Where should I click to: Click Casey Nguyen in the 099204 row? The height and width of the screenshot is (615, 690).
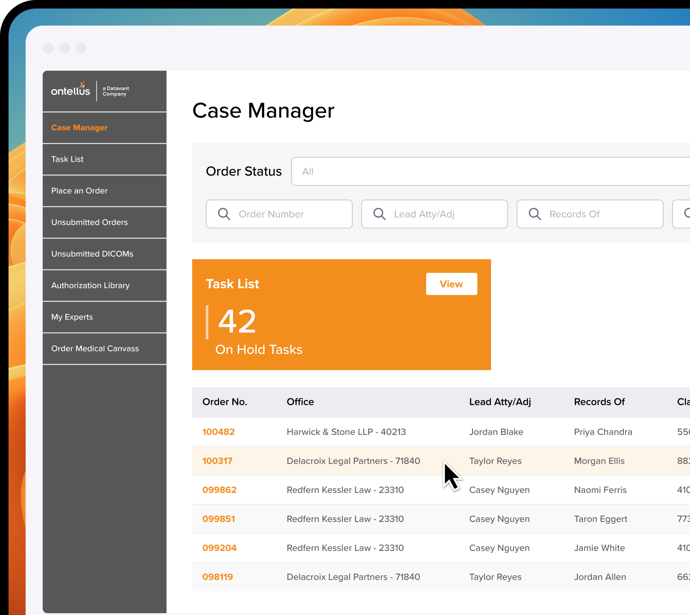coord(500,548)
